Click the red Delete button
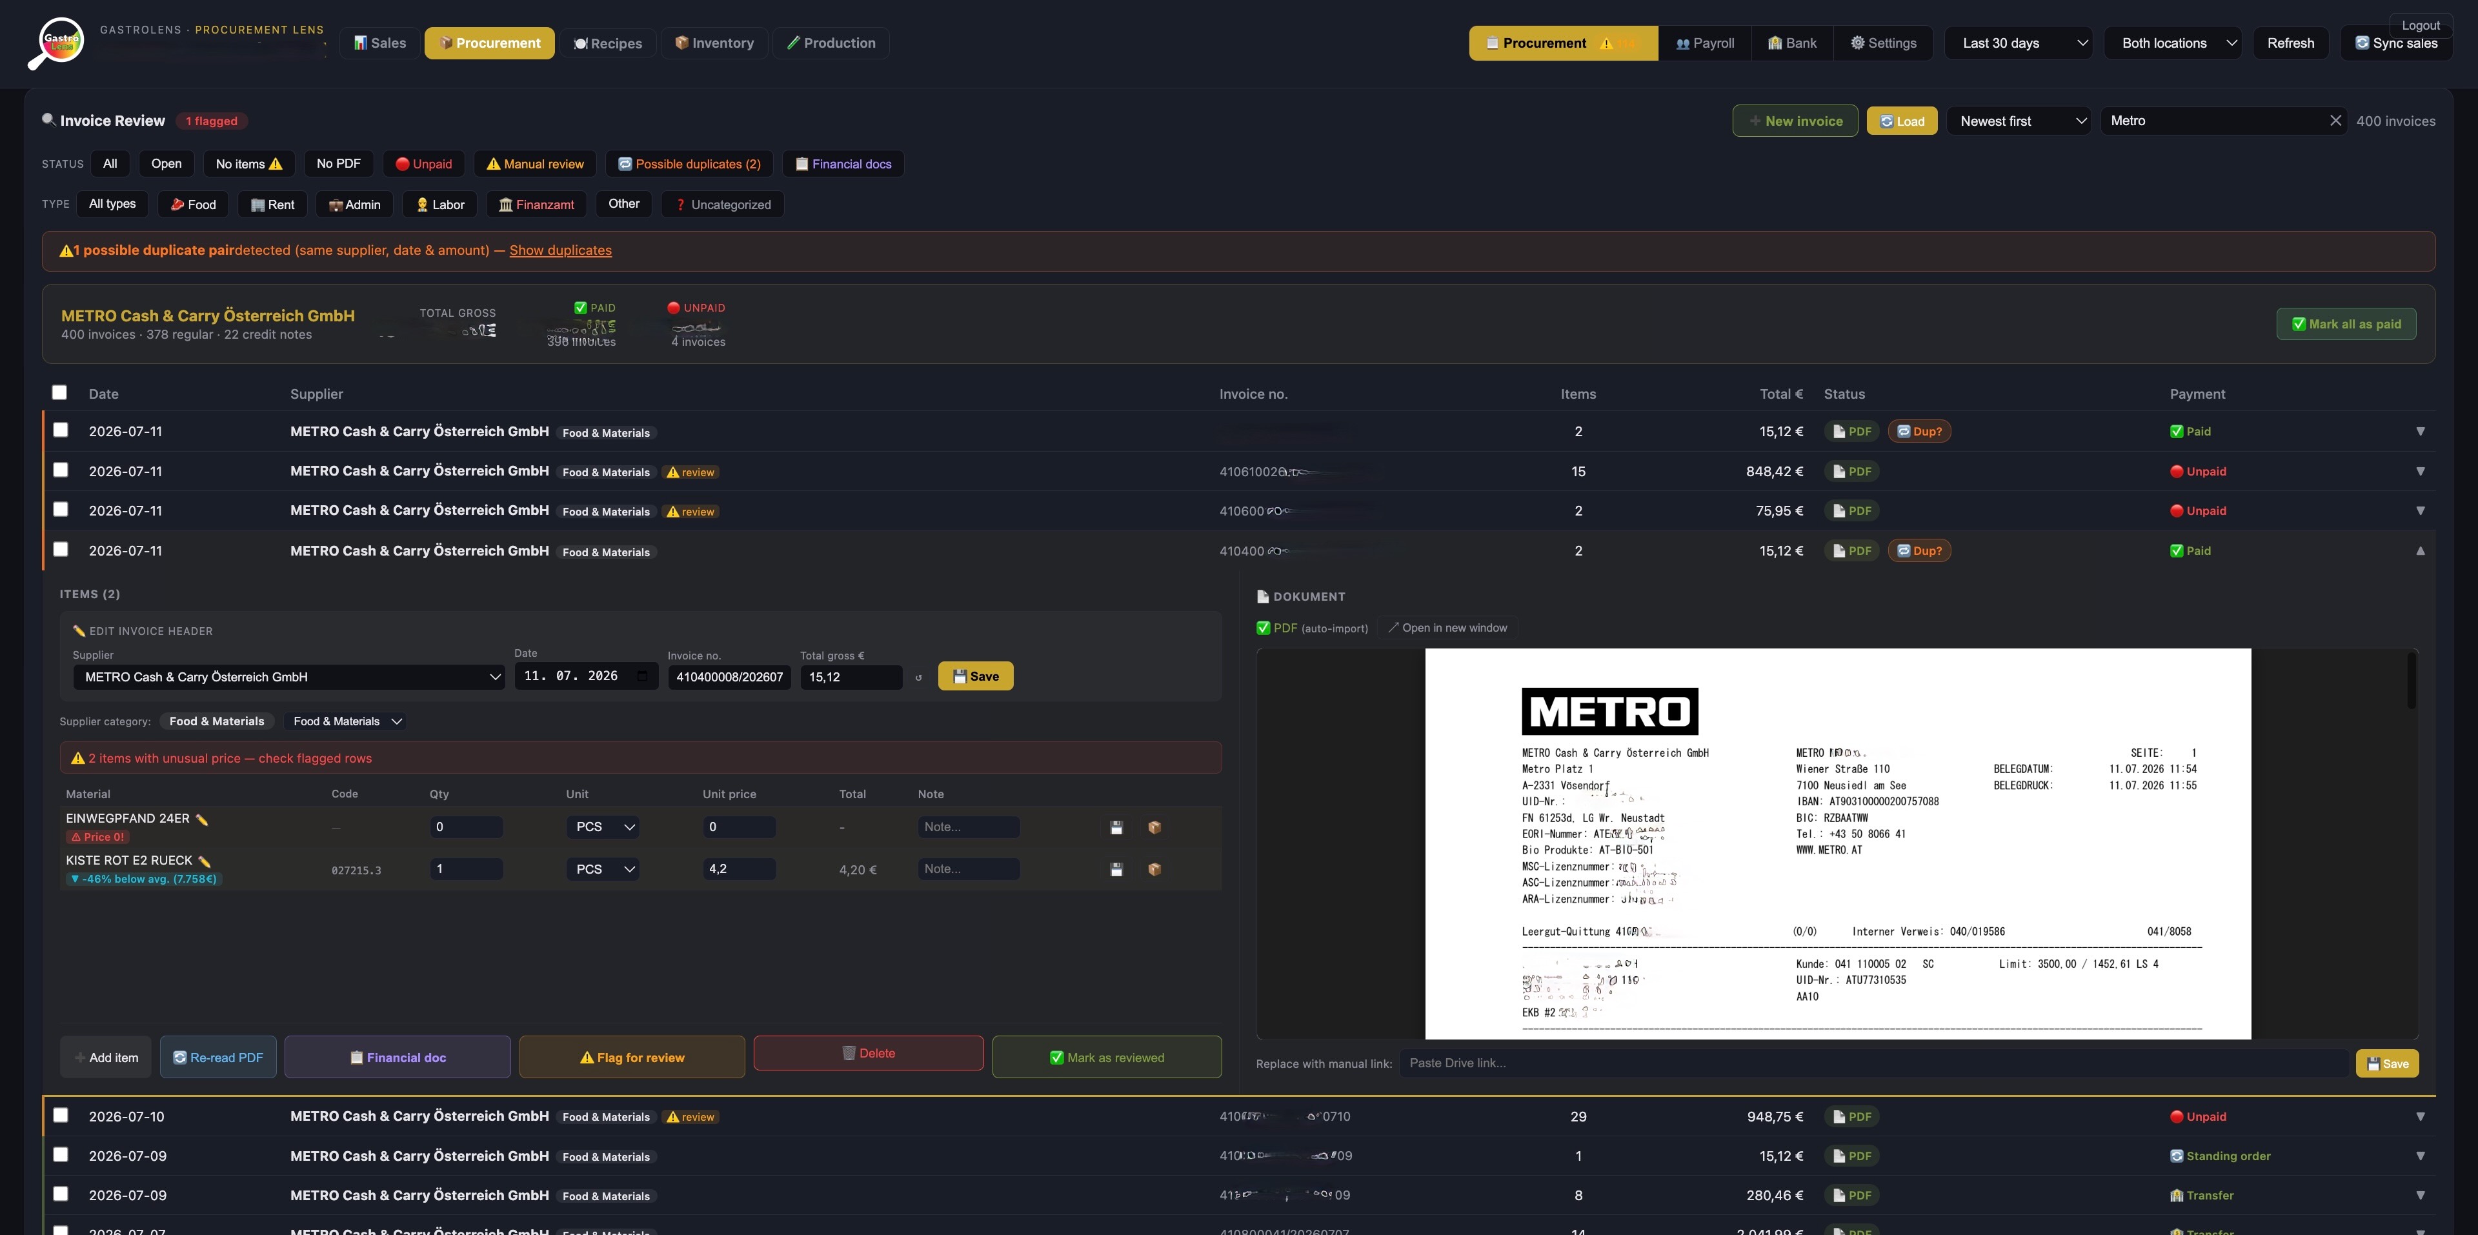Viewport: 2478px width, 1235px height. (x=869, y=1053)
